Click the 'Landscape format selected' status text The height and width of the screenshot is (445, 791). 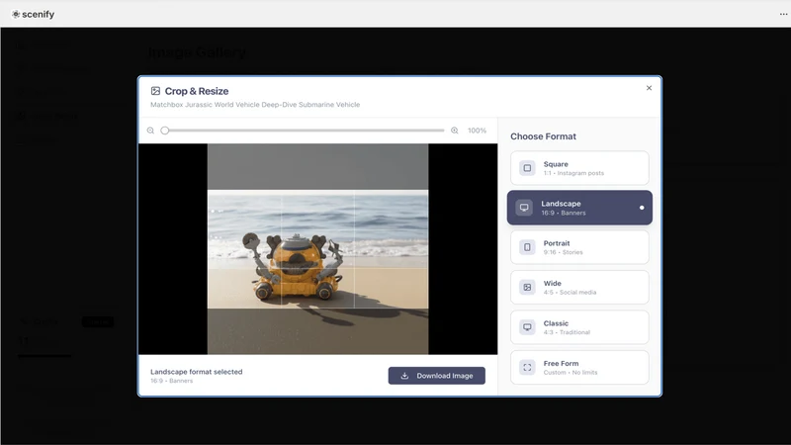click(196, 372)
